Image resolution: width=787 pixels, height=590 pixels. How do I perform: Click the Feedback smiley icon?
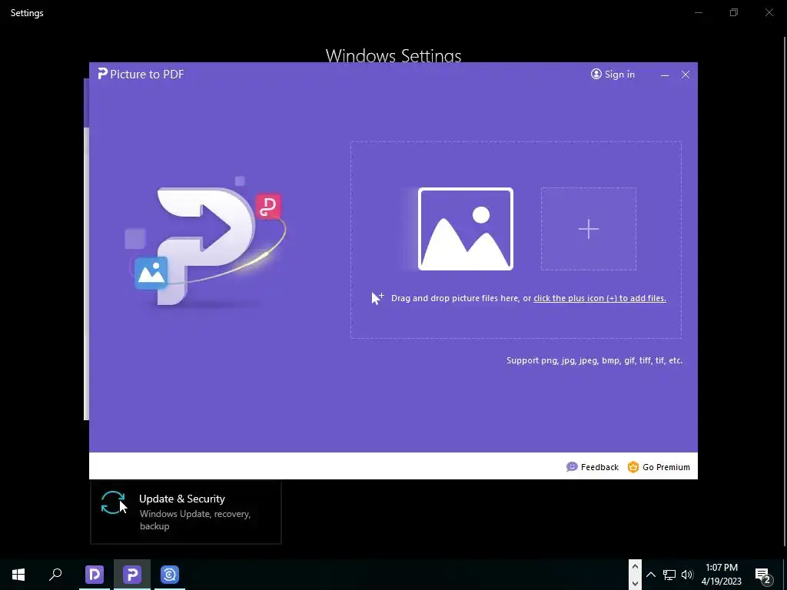tap(572, 467)
